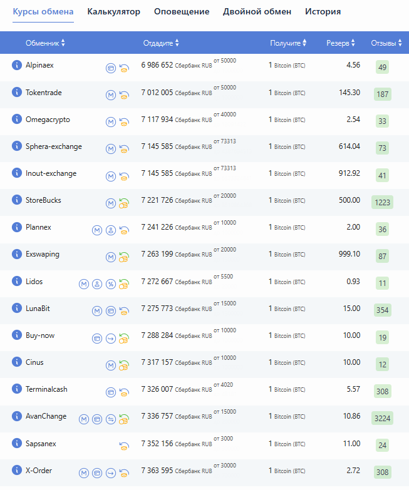The image size is (409, 490).
Task: Switch to the Калькулятор tab
Action: pyautogui.click(x=113, y=12)
